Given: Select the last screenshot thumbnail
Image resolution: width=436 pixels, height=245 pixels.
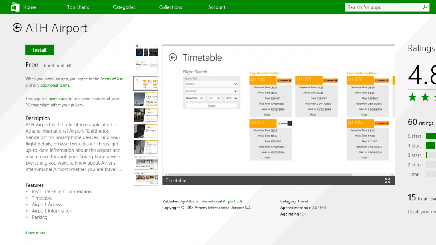Looking at the screenshot, I should pos(146,179).
